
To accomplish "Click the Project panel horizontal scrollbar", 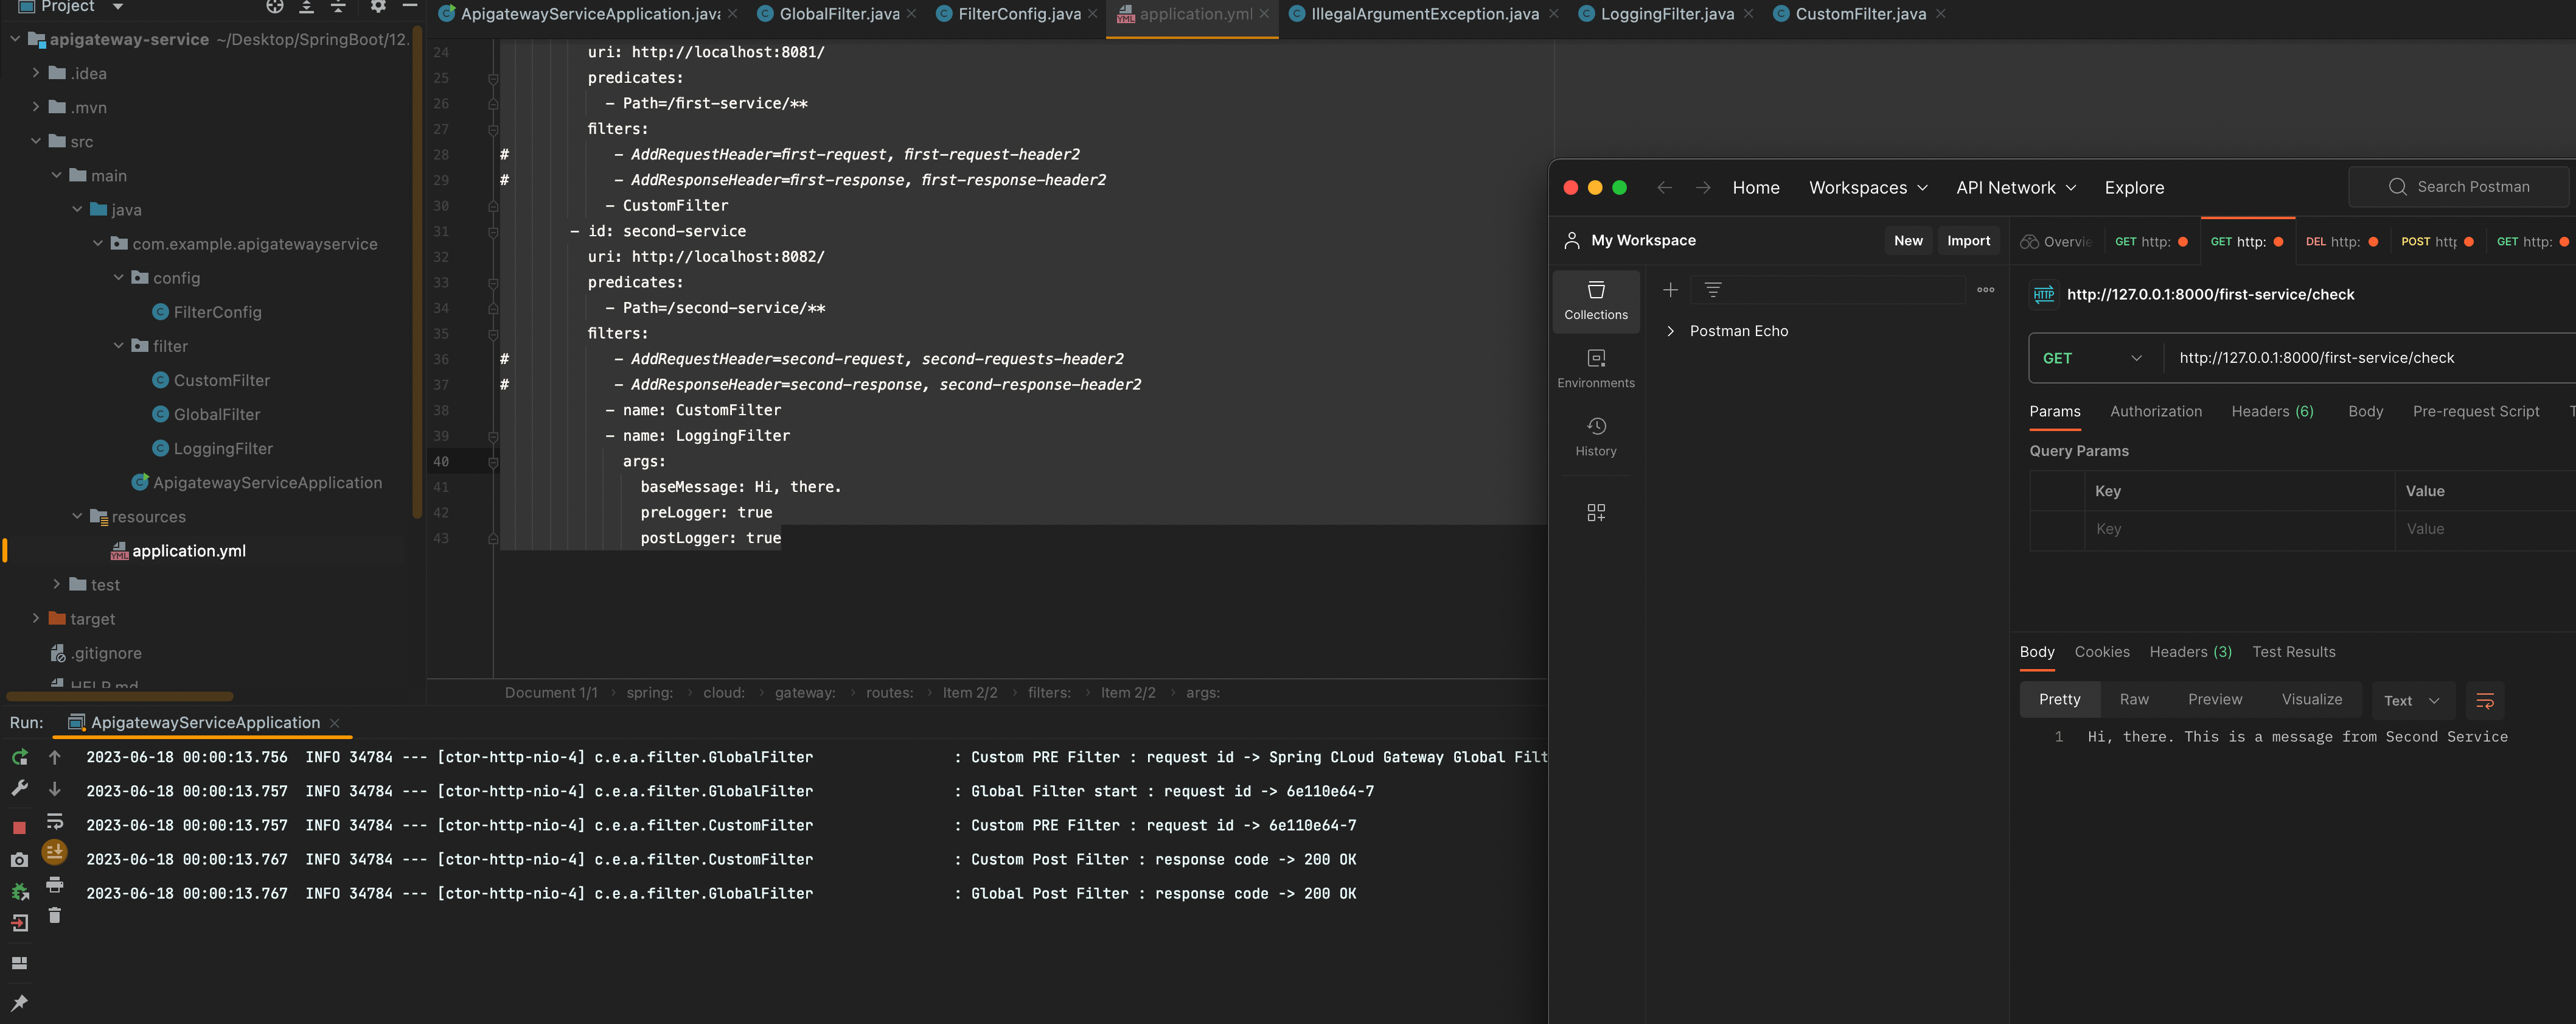I will [120, 696].
